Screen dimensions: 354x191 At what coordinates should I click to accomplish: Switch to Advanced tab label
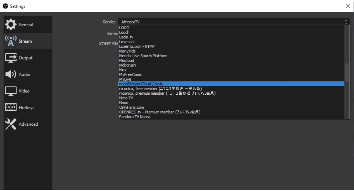(x=28, y=124)
